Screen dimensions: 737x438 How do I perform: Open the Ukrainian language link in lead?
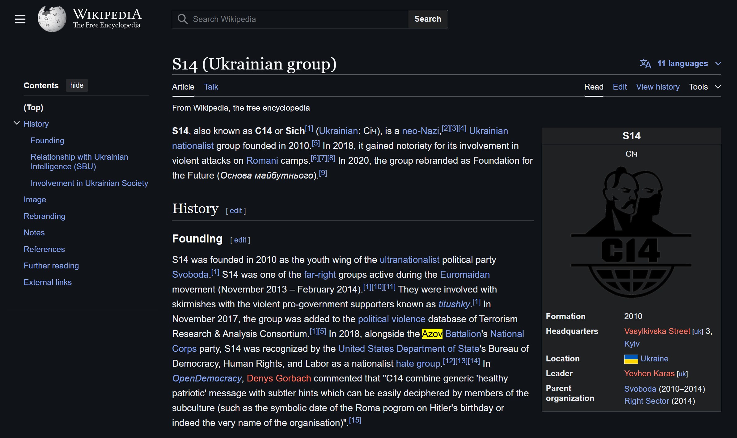[338, 131]
